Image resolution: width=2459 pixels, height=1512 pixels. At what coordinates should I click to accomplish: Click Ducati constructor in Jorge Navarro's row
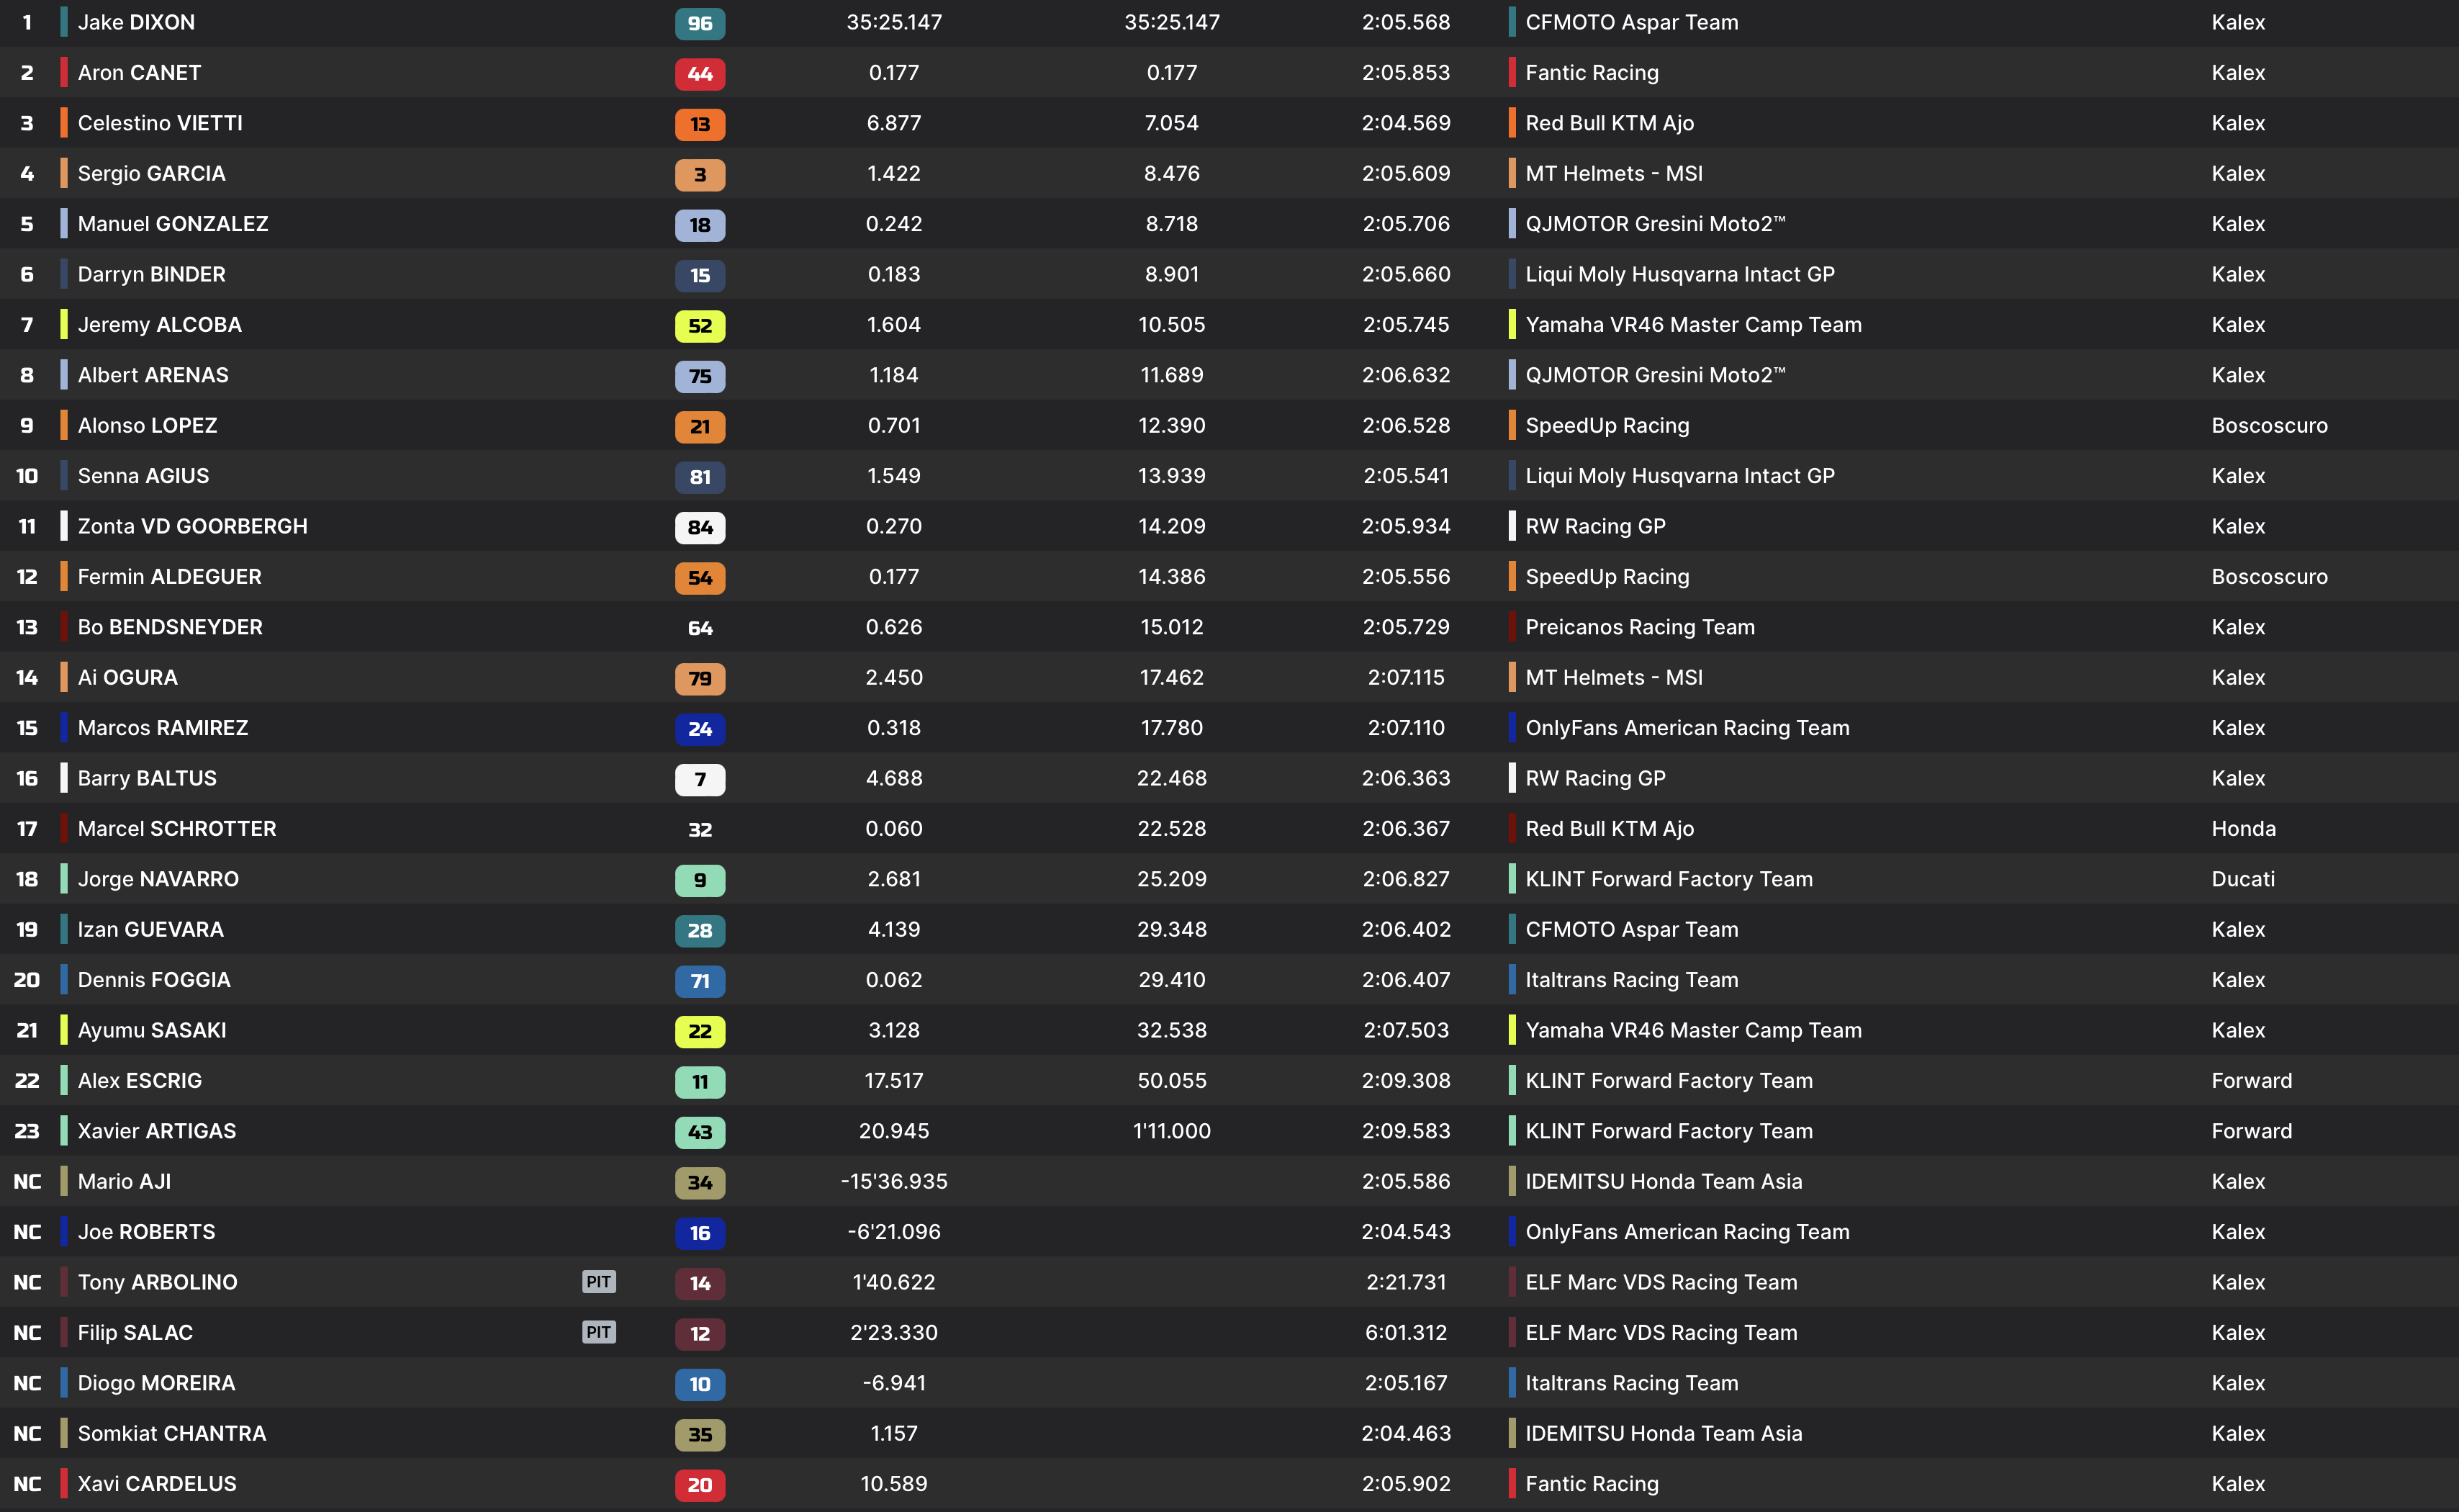[x=2242, y=879]
